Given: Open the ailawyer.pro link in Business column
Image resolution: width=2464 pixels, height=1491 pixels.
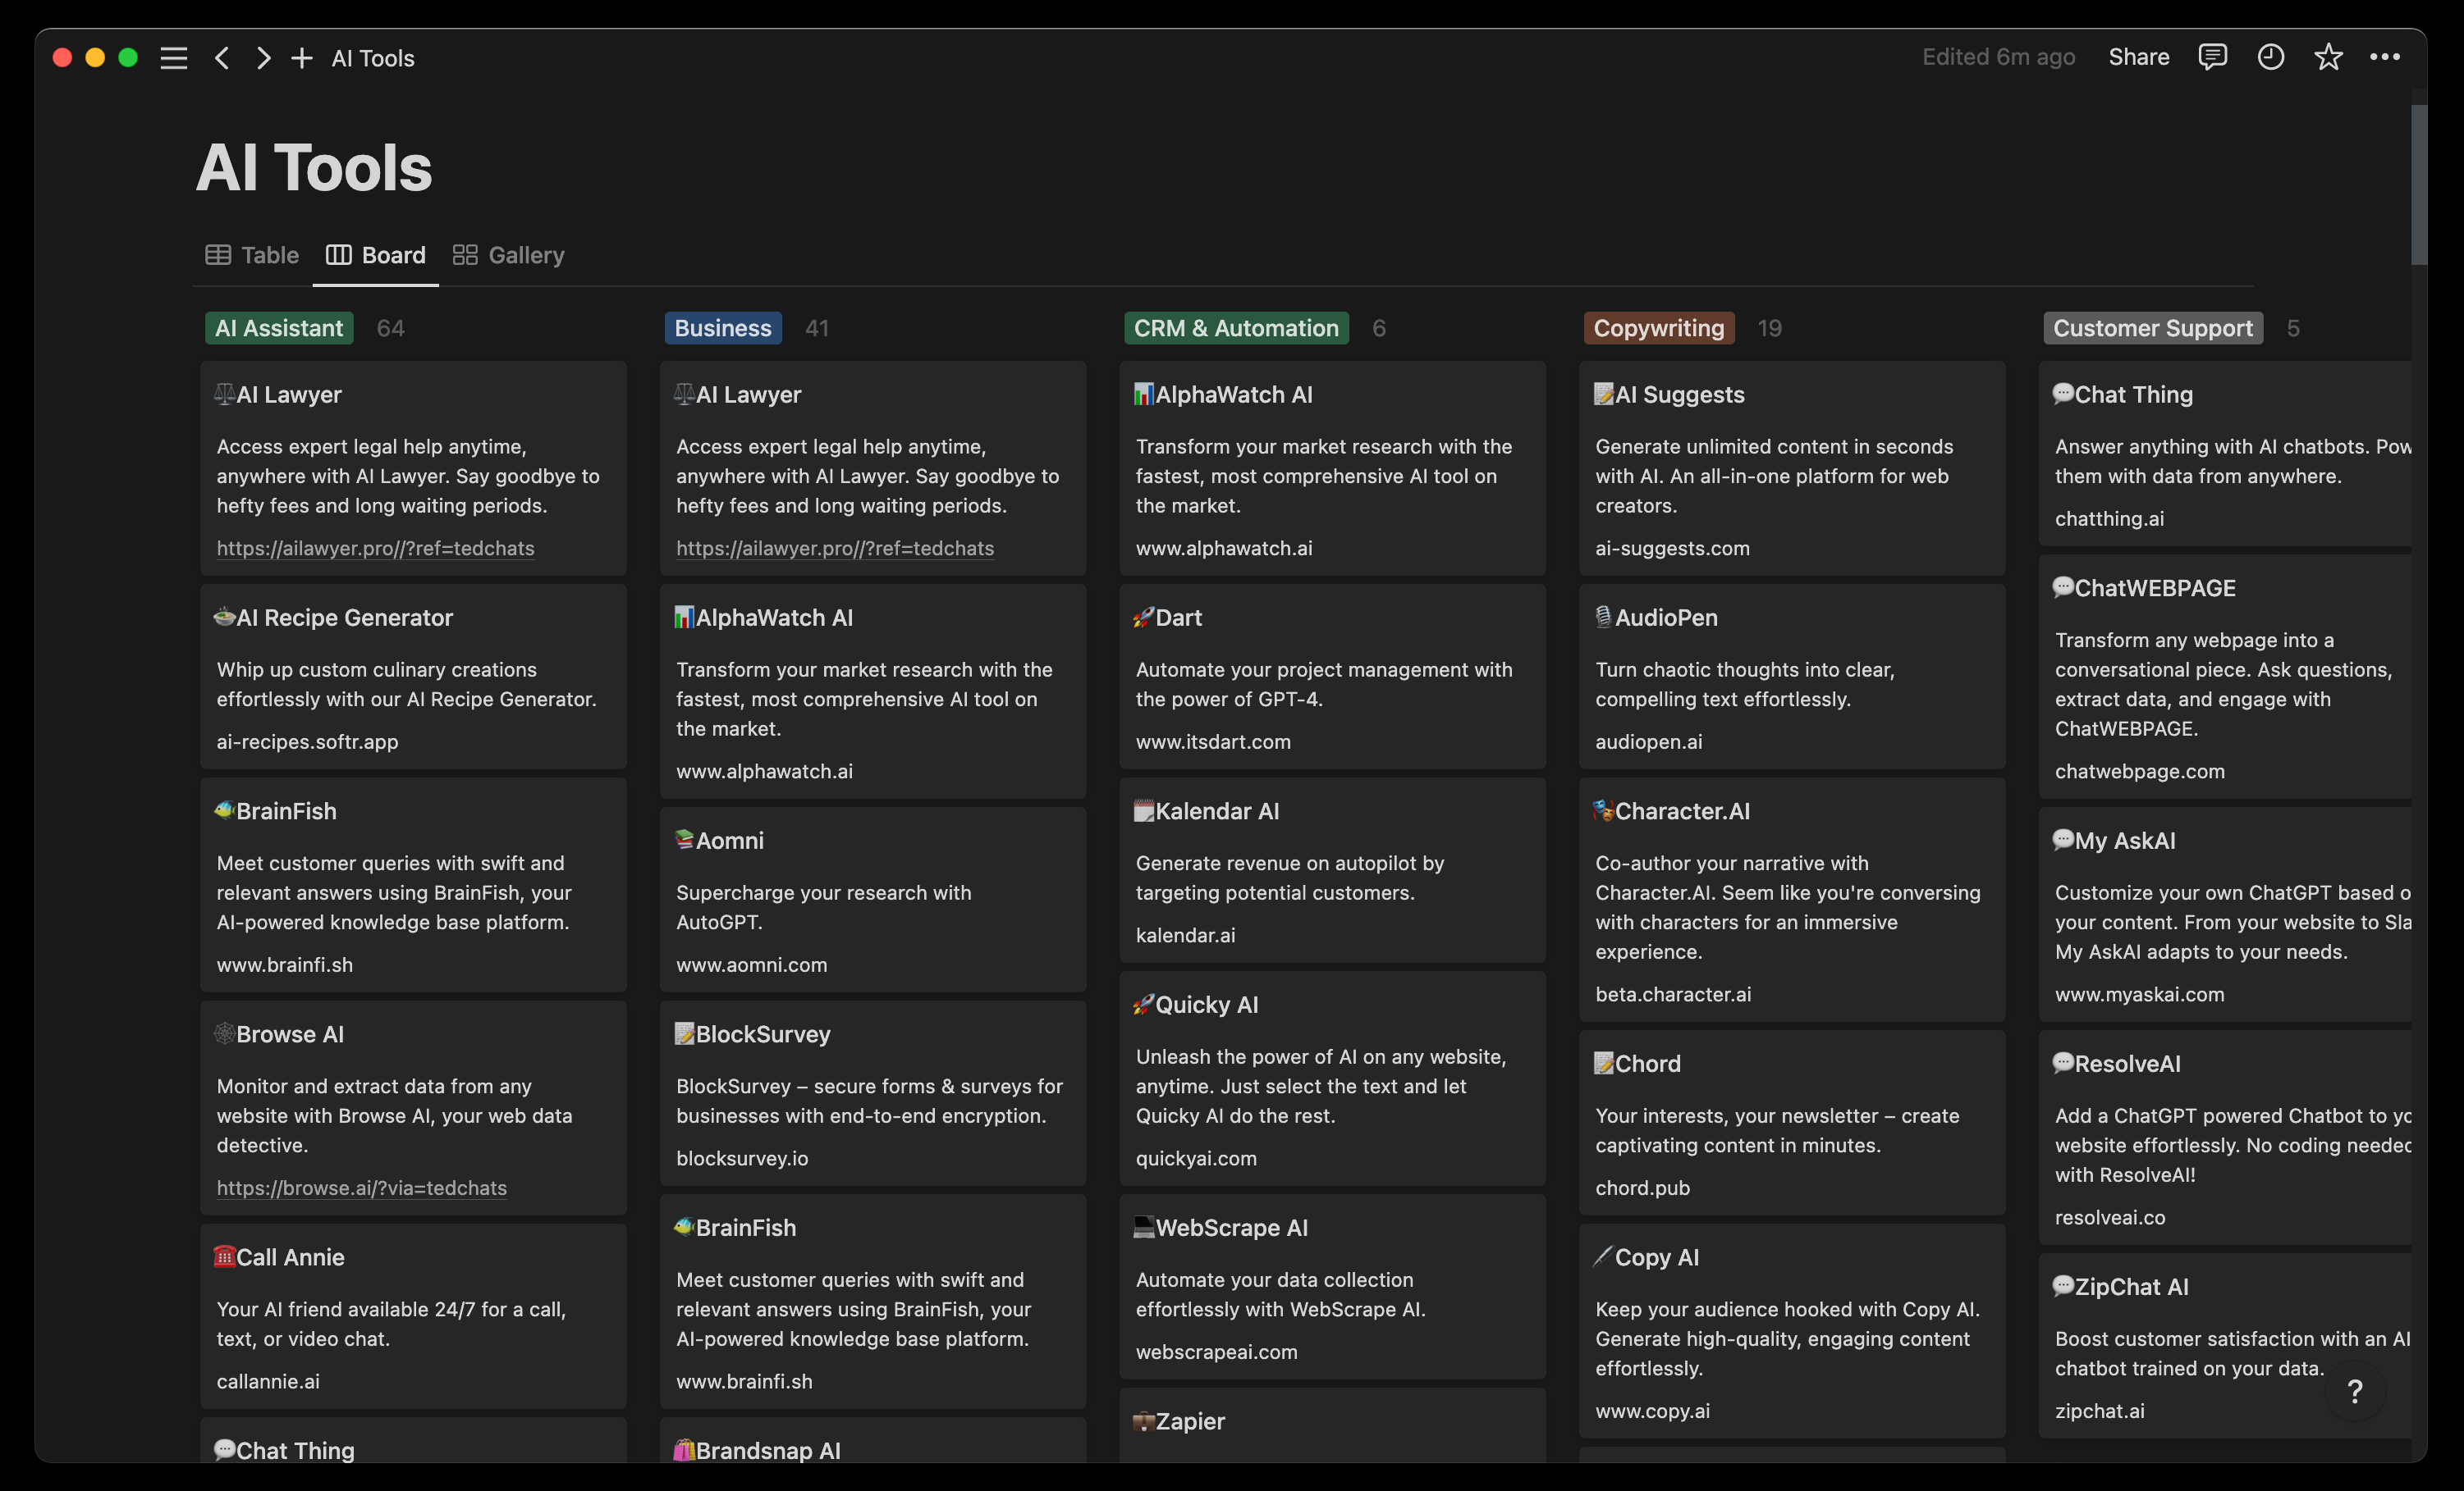Looking at the screenshot, I should tap(835, 548).
